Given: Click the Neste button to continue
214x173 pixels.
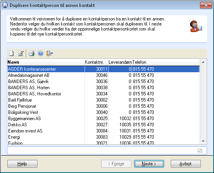Looking at the screenshot, I should click(149, 164).
